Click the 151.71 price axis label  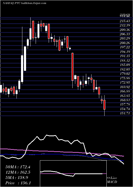(x=125, y=114)
